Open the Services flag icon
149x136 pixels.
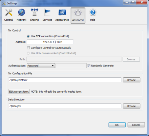(x=47, y=12)
